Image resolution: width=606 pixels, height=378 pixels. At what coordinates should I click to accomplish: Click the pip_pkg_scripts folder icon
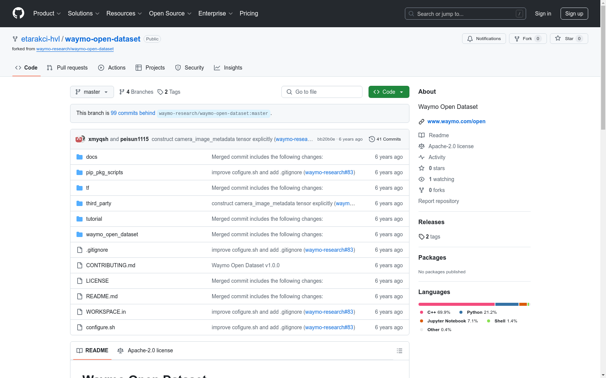80,172
